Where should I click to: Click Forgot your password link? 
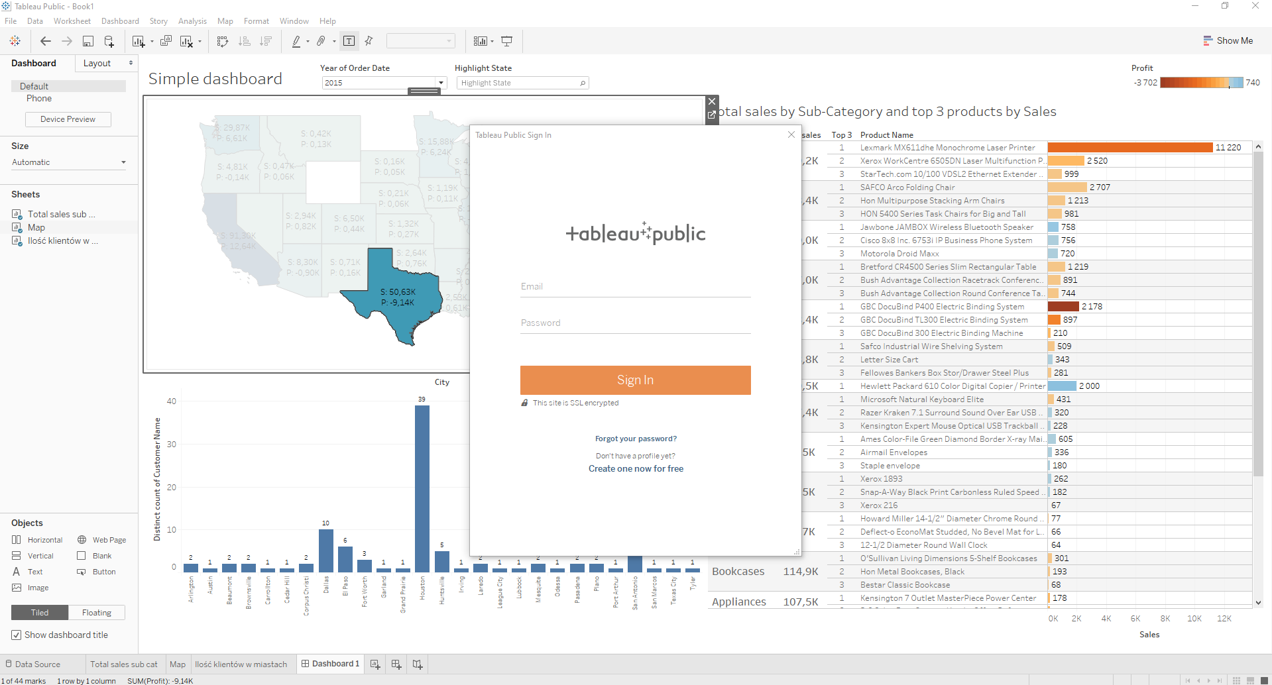(636, 439)
